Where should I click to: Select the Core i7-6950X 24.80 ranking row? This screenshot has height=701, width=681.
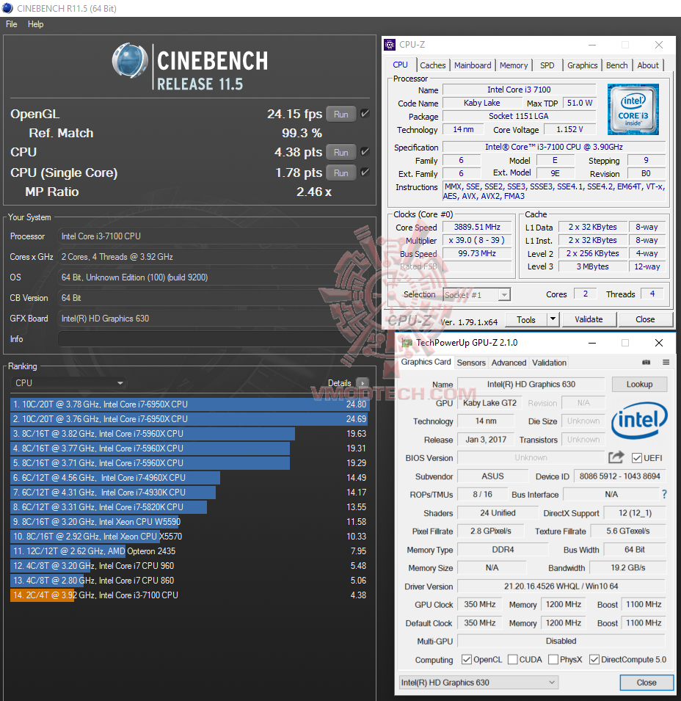point(190,404)
